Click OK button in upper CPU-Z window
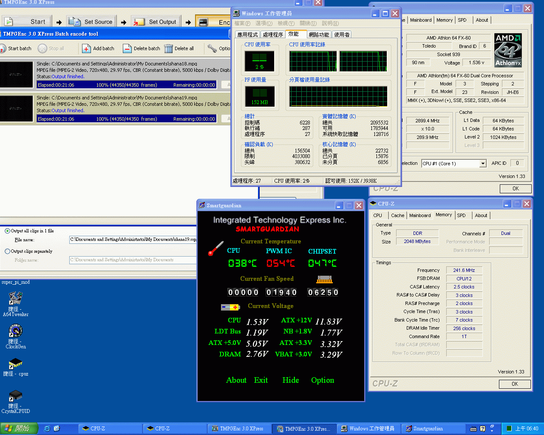544x435 pixels. click(516, 189)
